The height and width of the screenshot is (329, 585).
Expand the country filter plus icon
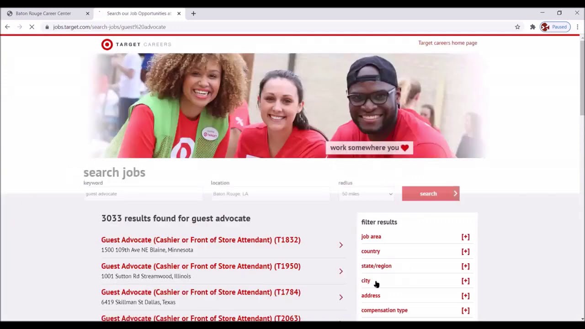[x=465, y=251]
